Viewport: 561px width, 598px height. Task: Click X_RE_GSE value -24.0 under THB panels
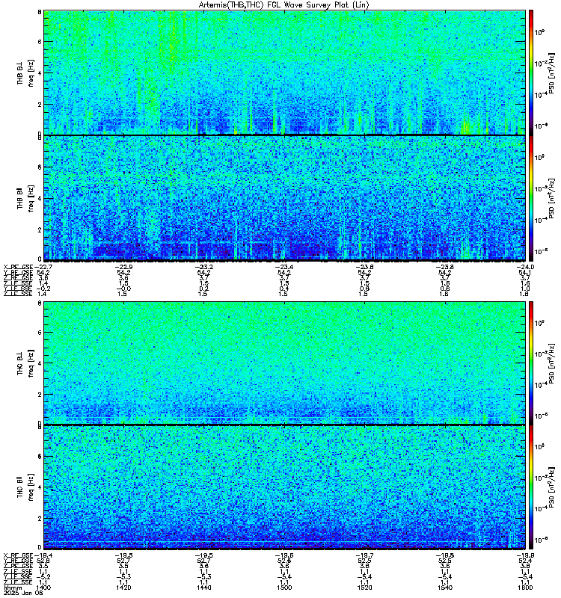click(x=526, y=267)
